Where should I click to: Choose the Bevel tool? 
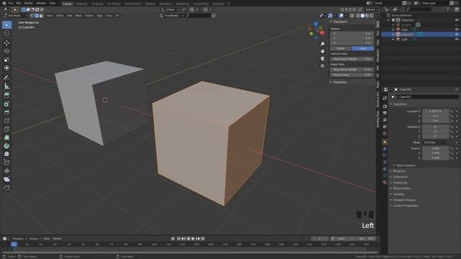click(x=6, y=112)
